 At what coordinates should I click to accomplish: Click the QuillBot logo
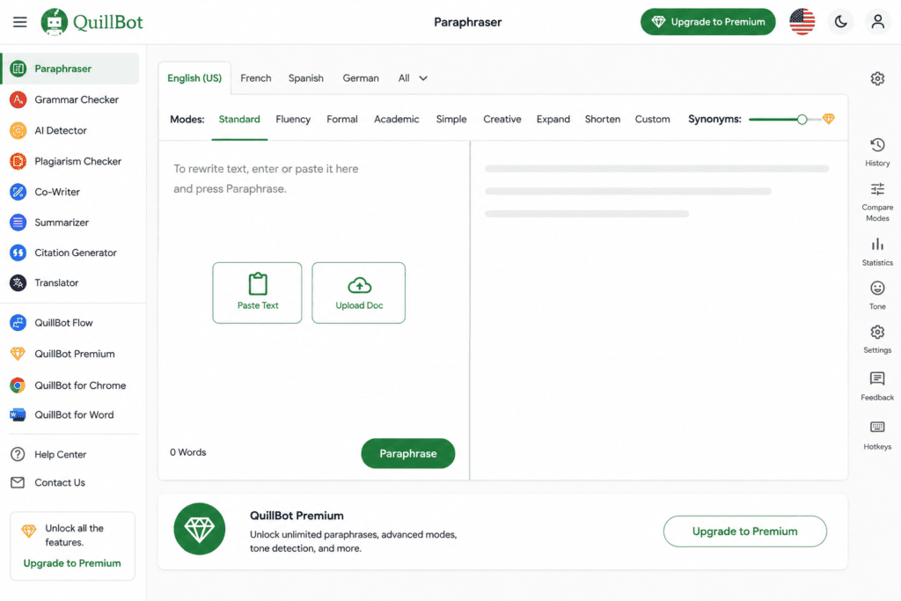92,22
